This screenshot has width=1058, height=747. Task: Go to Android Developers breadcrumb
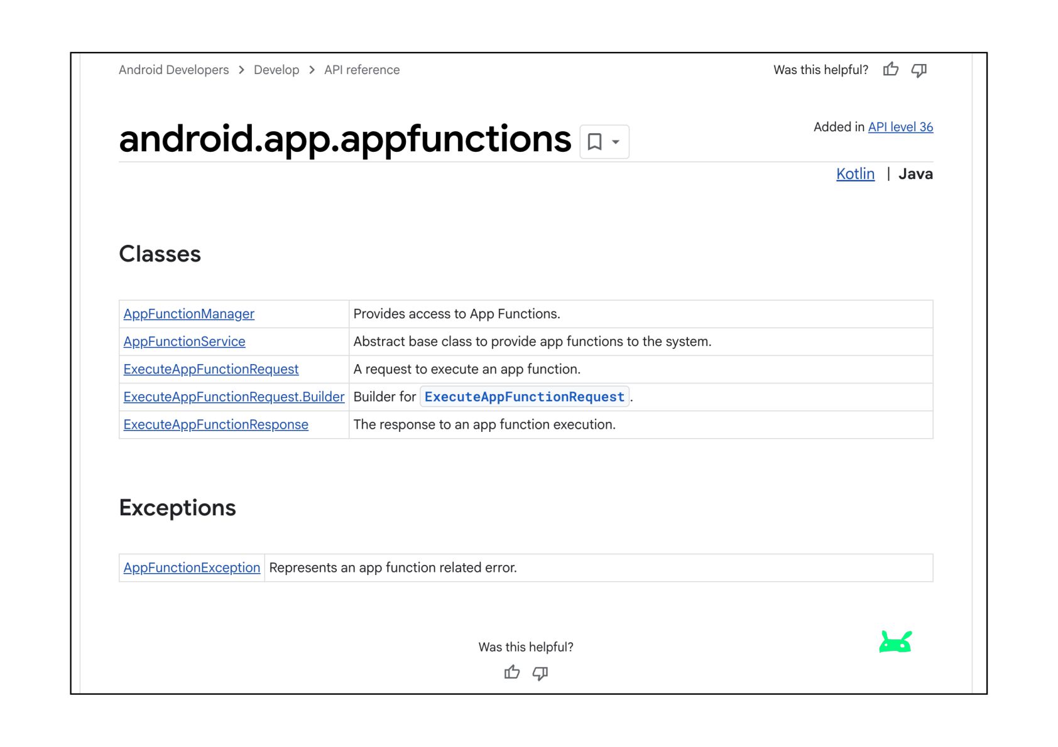(x=173, y=70)
